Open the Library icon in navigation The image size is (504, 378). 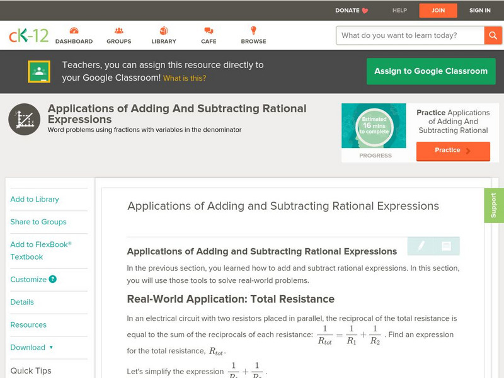tap(164, 31)
